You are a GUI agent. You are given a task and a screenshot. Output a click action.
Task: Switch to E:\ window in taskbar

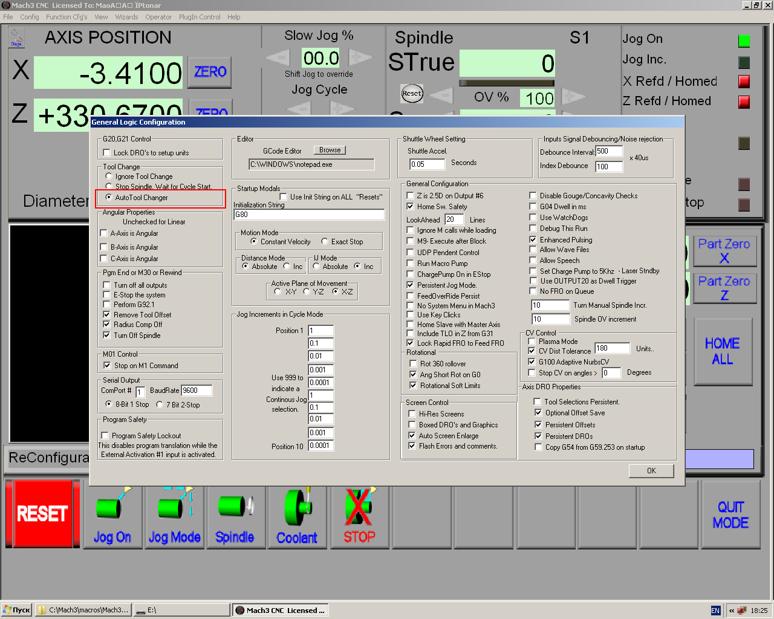pyautogui.click(x=181, y=610)
